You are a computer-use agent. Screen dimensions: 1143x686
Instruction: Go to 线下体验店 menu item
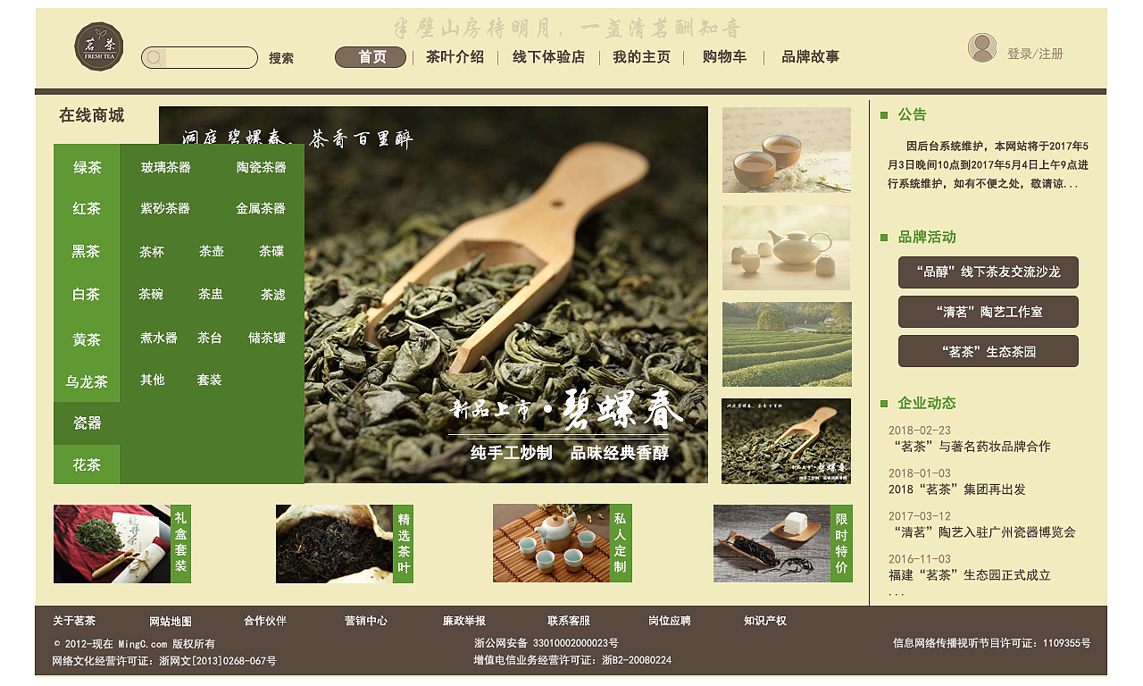548,57
